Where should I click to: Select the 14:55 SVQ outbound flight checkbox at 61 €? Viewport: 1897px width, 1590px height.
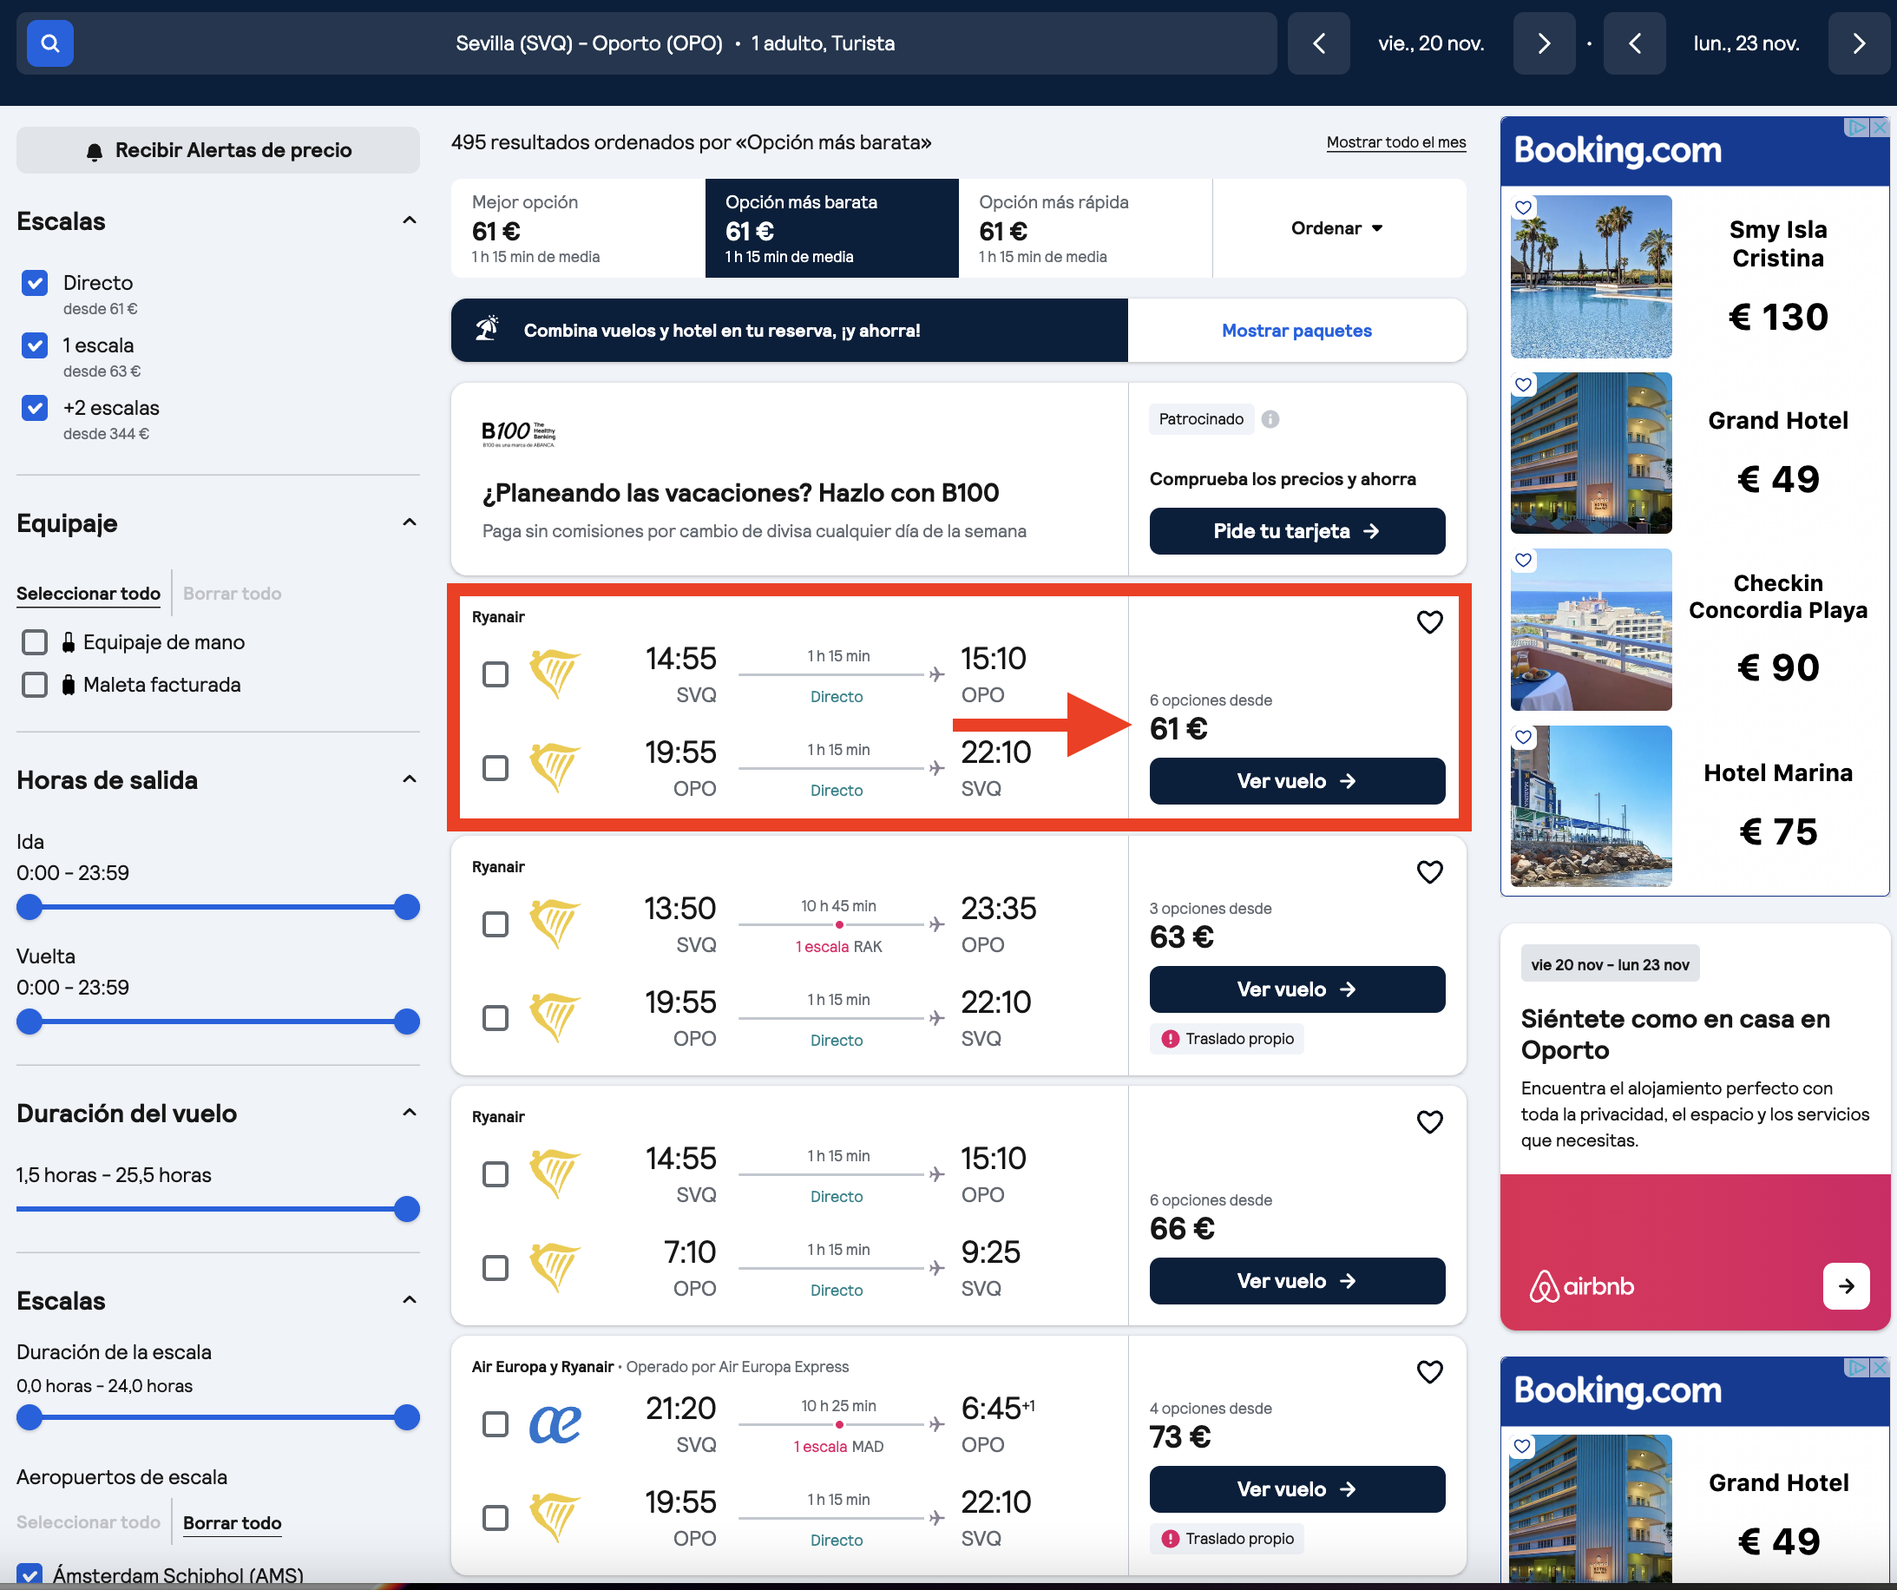[x=495, y=675]
